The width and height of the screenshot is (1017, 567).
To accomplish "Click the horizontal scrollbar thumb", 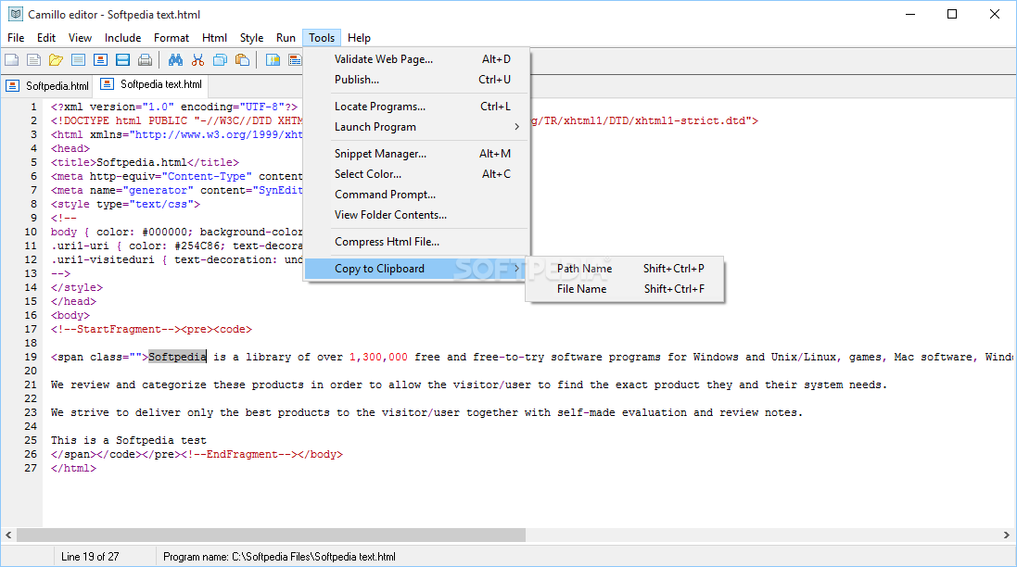I will [271, 535].
